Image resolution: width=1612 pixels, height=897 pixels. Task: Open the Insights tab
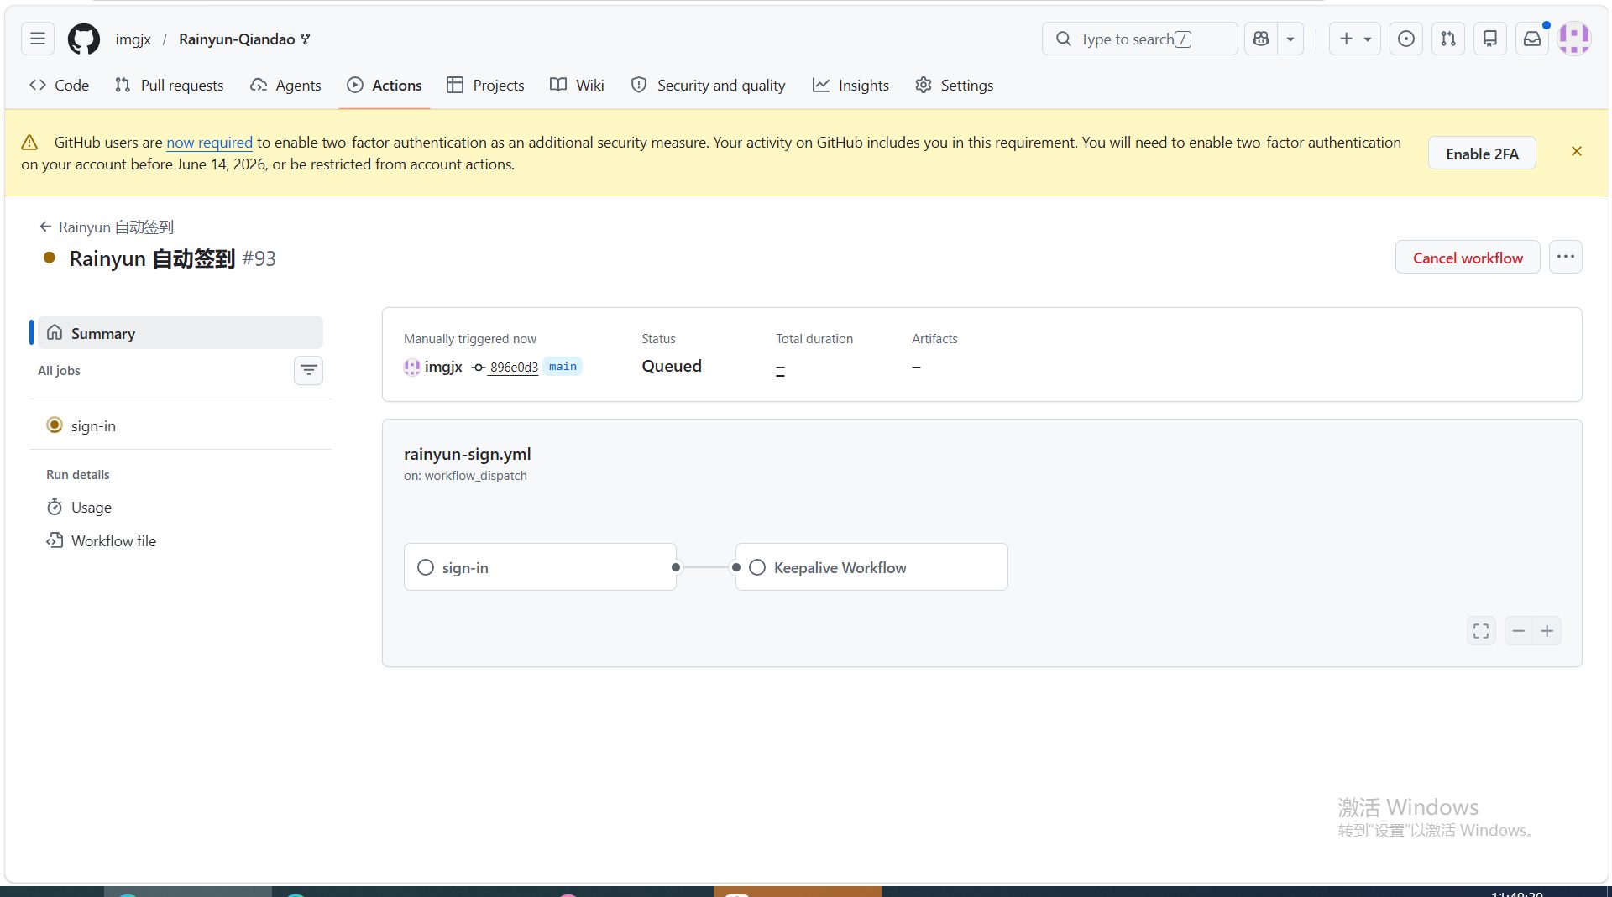(850, 85)
